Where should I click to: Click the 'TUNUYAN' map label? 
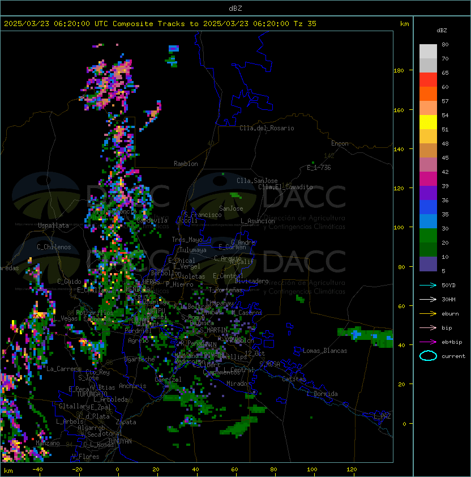120,441
